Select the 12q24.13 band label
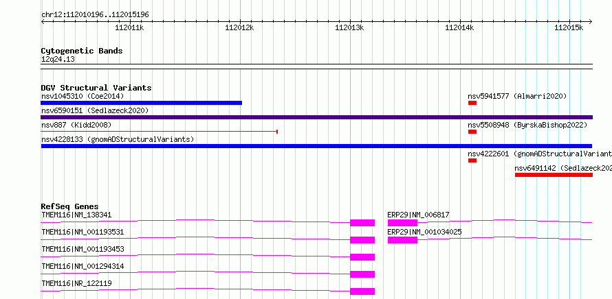The image size is (612, 299). click(58, 60)
